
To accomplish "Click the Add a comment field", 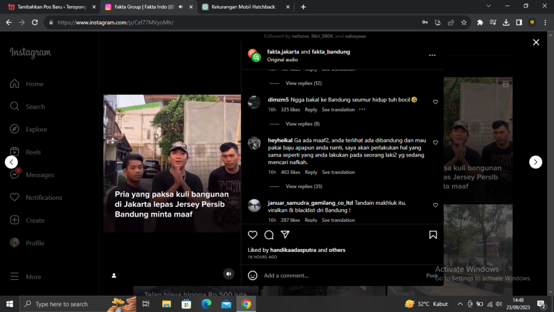I will [x=342, y=275].
